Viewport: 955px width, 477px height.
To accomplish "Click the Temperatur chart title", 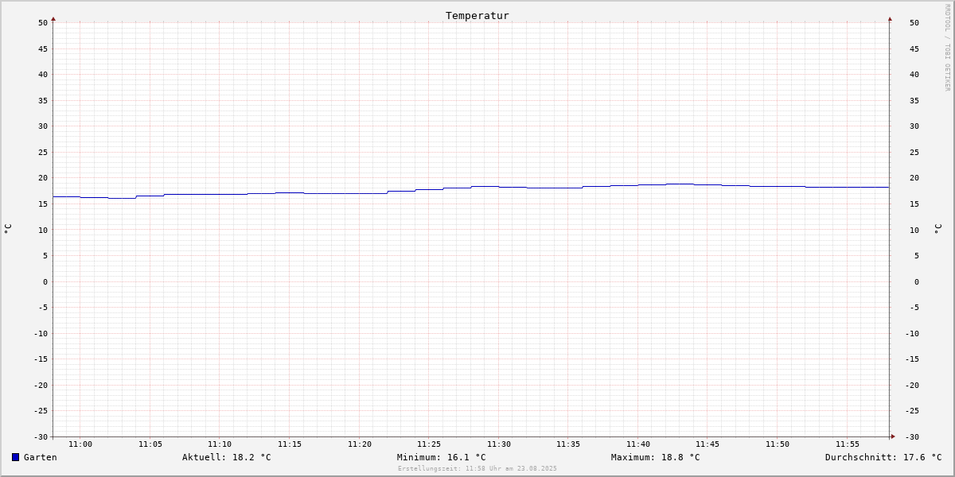I will point(477,15).
